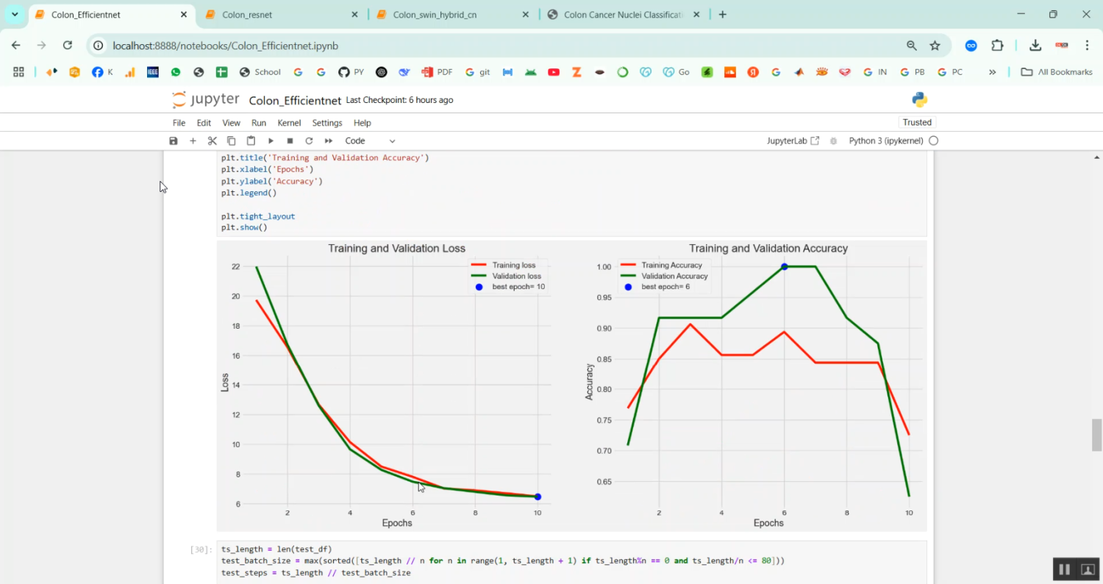Click the Python 3 (ipykernel) kernel name

[885, 140]
